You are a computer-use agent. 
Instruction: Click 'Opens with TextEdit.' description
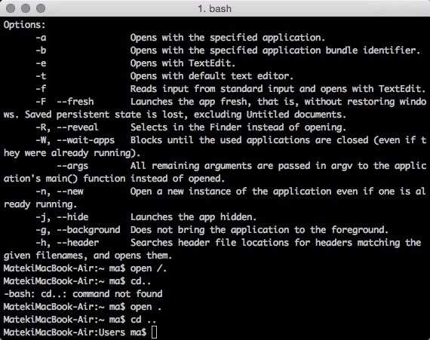click(x=183, y=63)
